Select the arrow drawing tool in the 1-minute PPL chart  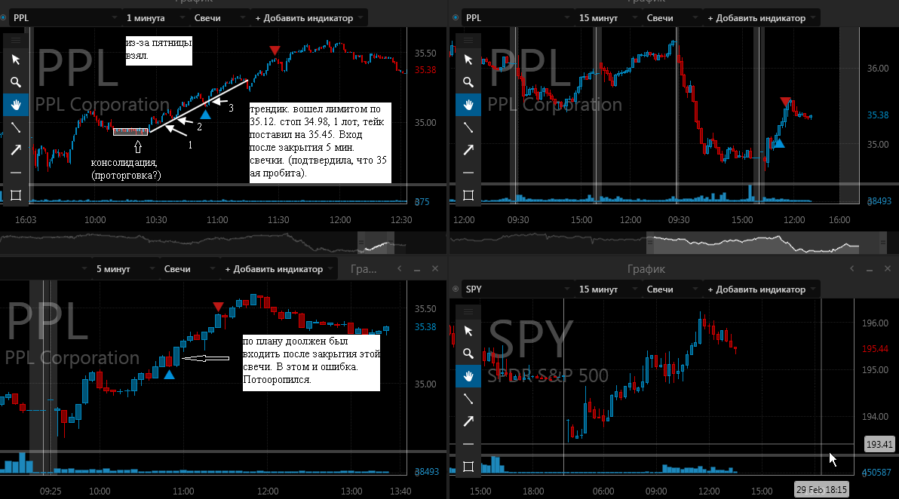coord(16,150)
